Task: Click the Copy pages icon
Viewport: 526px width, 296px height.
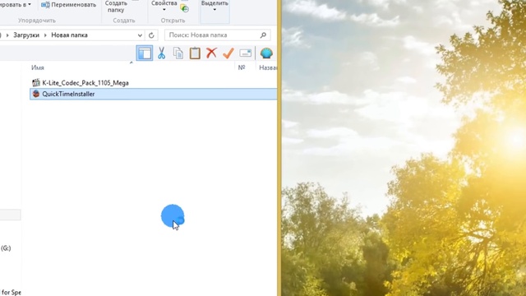Action: (178, 53)
